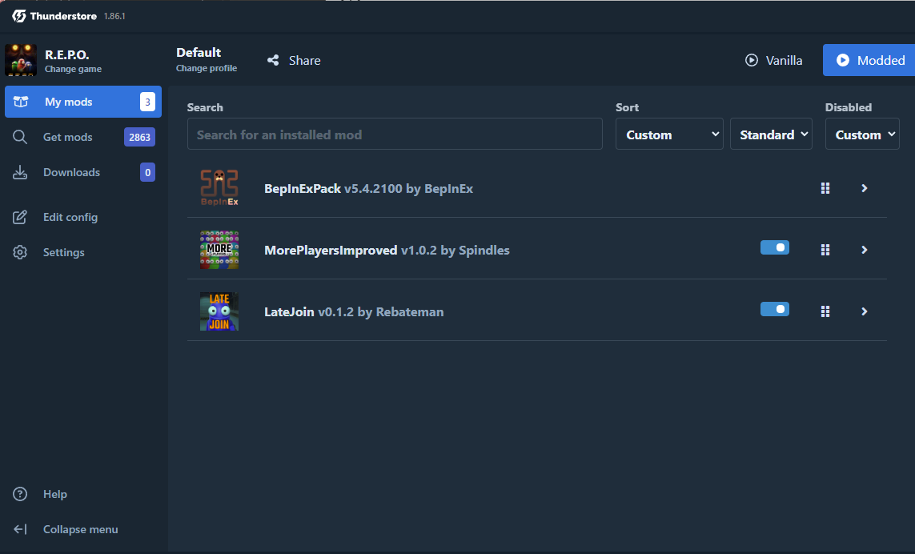This screenshot has width=915, height=554.
Task: Open the Change profile link
Action: tap(207, 68)
